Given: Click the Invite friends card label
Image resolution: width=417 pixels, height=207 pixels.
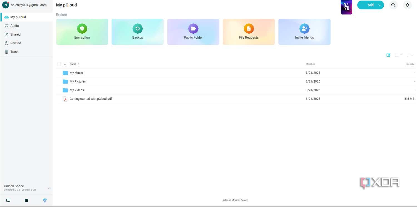Looking at the screenshot, I should pyautogui.click(x=304, y=38).
